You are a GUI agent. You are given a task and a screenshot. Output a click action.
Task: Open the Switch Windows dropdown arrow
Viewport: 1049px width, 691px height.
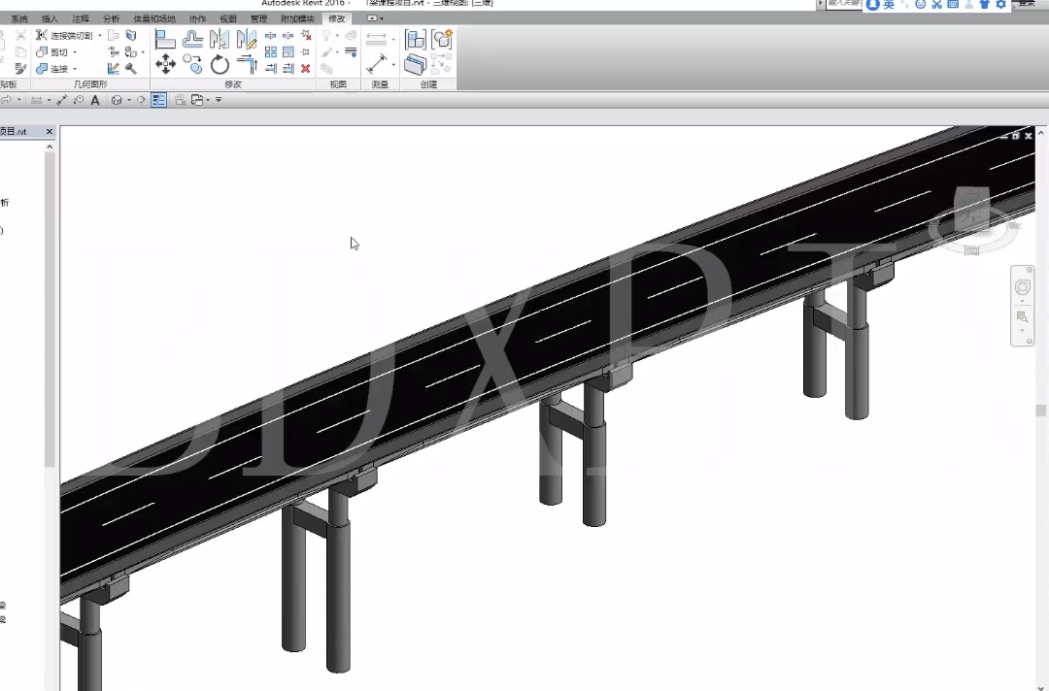pos(208,100)
